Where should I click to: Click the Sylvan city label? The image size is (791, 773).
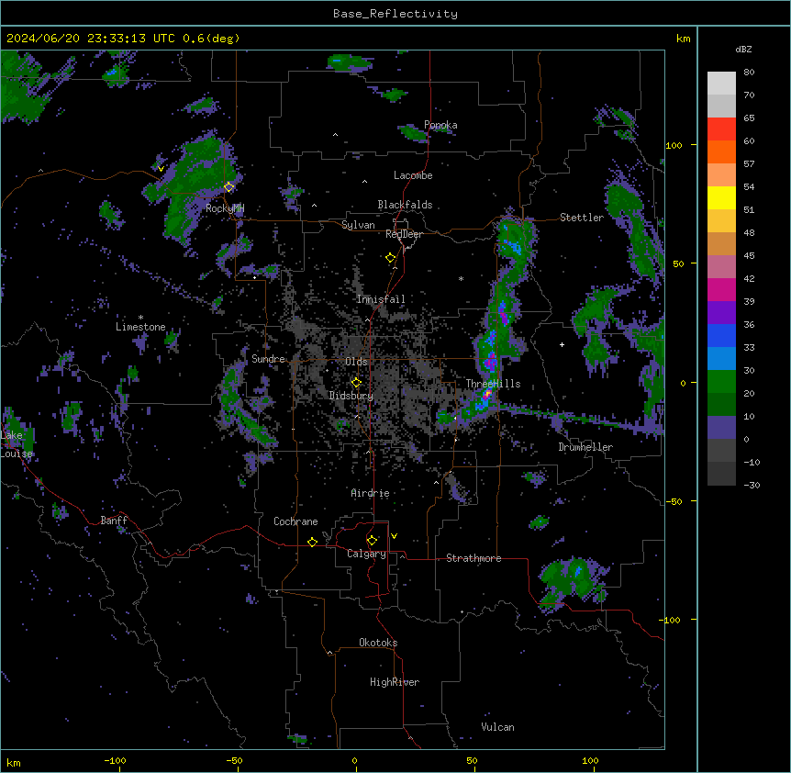click(358, 225)
